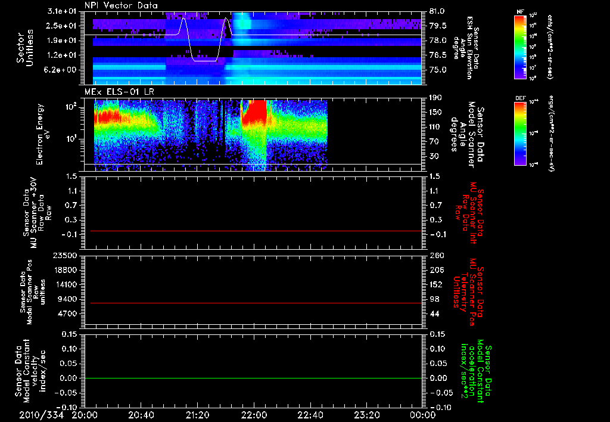
Task: Click the '190' scanner angle tick value
Action: [x=435, y=98]
